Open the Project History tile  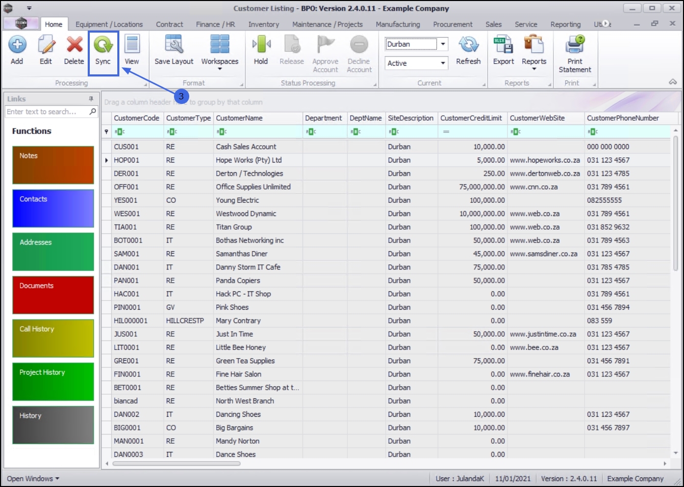pos(53,382)
